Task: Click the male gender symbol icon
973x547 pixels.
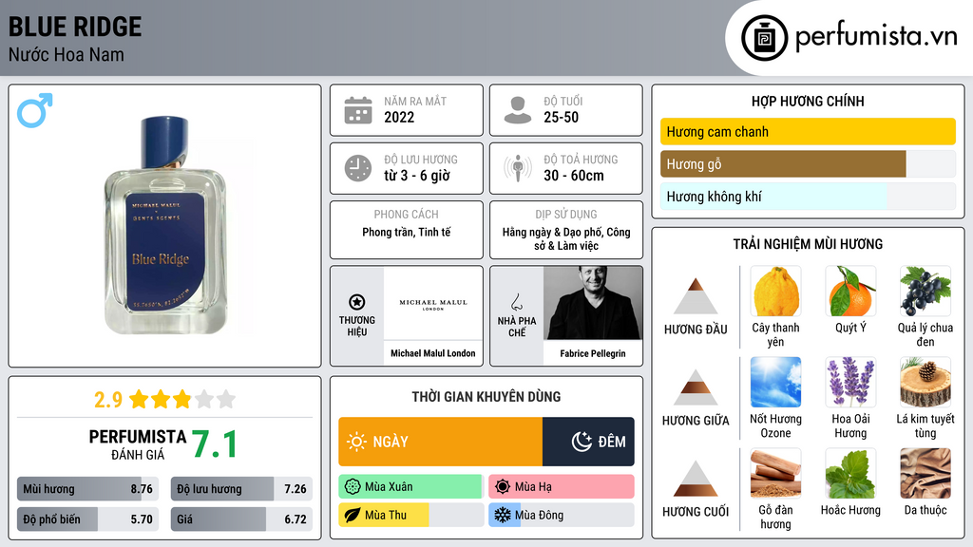Action: click(35, 110)
